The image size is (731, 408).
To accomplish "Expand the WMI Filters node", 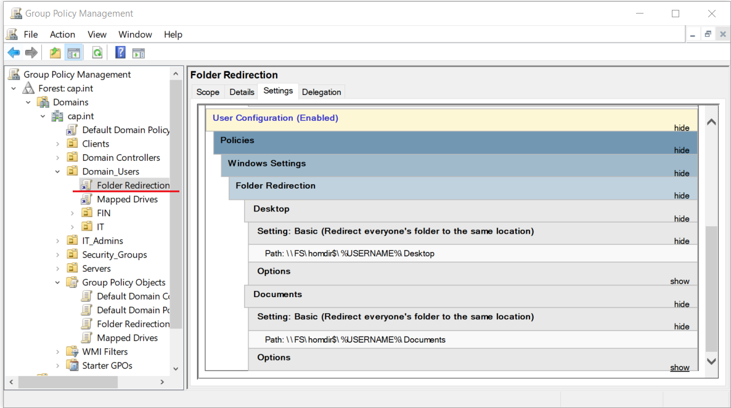I will (x=58, y=352).
